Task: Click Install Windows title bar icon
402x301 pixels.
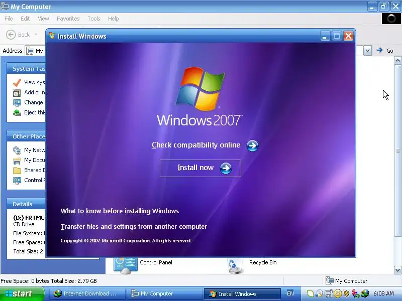Action: pyautogui.click(x=52, y=36)
